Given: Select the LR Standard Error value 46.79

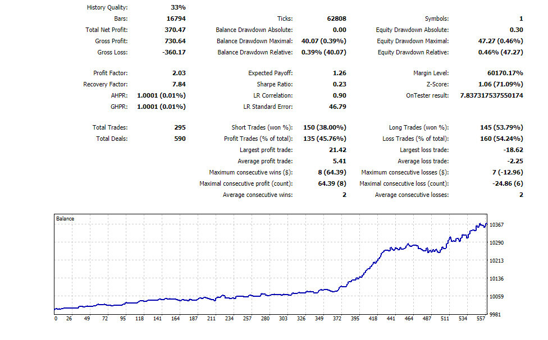Looking at the screenshot, I should 337,107.
